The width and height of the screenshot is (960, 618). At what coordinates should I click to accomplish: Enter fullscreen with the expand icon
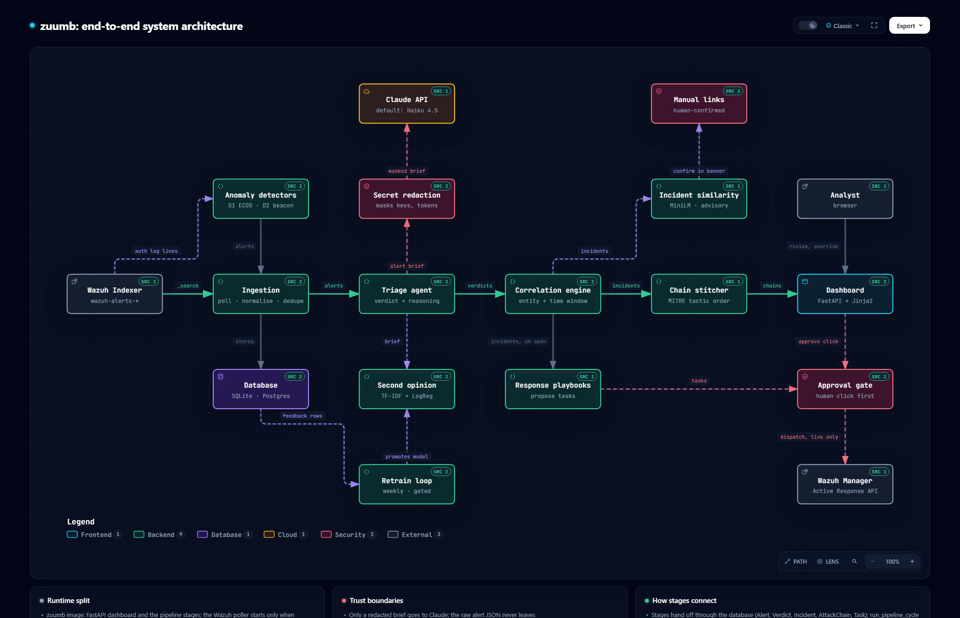pos(874,26)
